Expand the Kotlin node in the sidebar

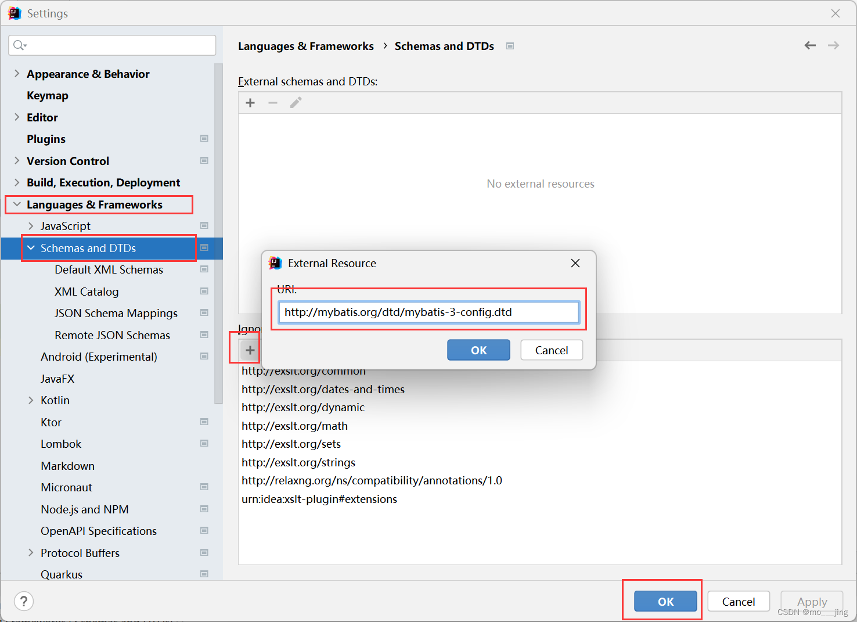31,400
